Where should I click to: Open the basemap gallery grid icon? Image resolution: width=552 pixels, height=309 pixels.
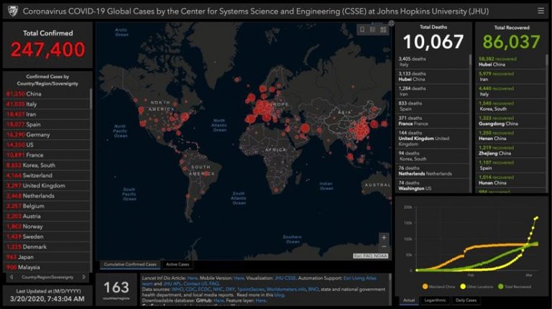tap(383, 29)
